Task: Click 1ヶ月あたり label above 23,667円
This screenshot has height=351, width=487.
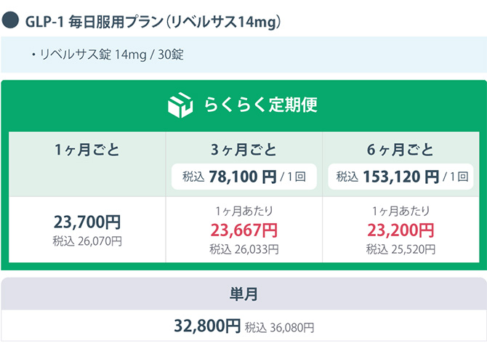Action: [x=244, y=211]
